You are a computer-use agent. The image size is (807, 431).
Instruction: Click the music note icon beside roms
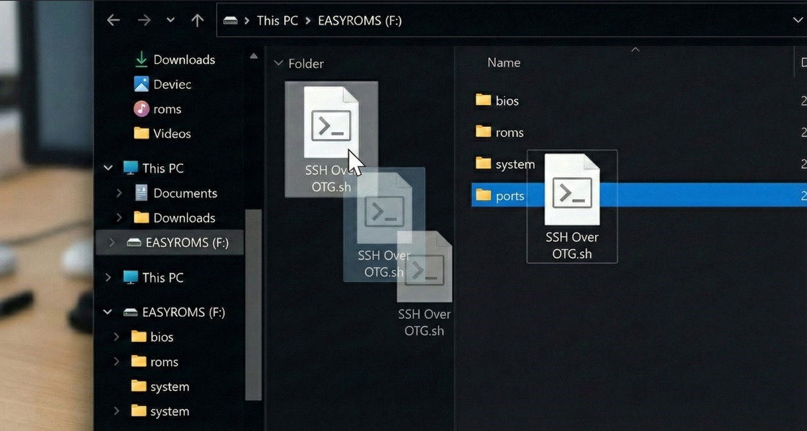[141, 109]
